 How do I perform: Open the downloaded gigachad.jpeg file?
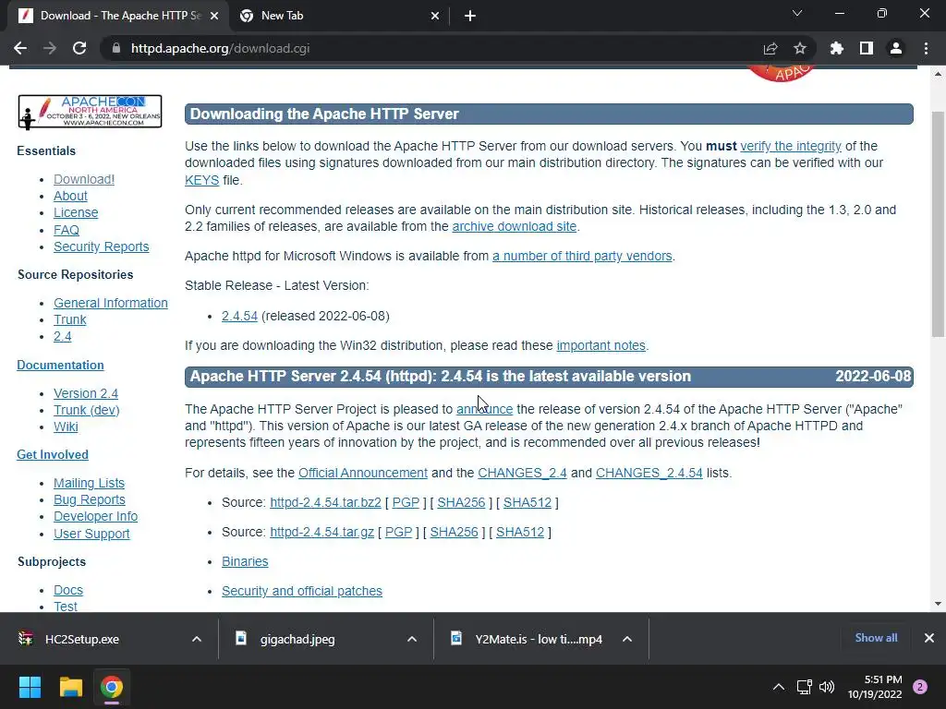tap(297, 639)
